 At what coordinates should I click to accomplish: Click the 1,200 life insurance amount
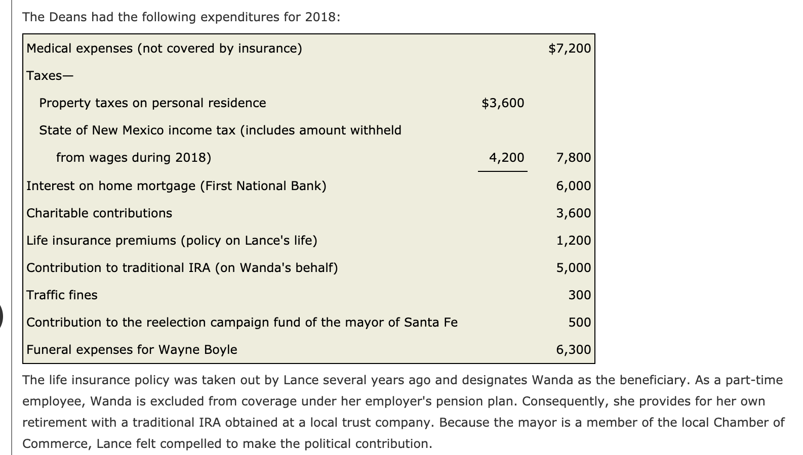click(573, 241)
